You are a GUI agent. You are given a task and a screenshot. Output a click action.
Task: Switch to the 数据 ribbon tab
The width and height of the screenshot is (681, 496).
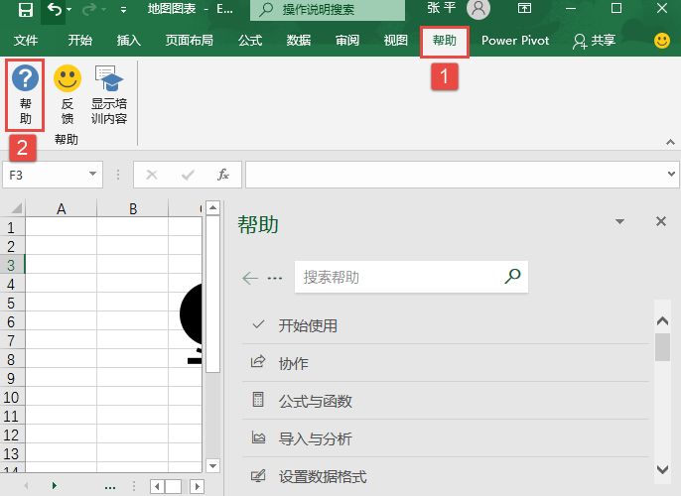299,41
